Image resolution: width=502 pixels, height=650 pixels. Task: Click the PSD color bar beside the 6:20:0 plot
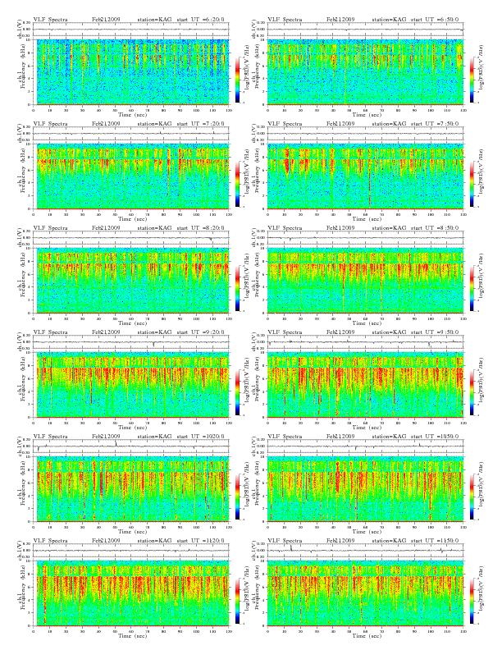237,79
